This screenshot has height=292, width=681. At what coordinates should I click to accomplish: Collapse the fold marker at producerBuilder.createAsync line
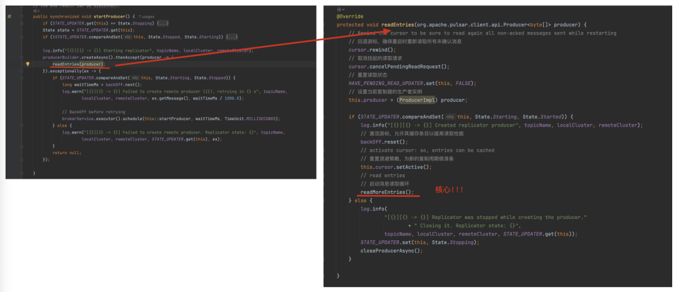pyautogui.click(x=21, y=57)
